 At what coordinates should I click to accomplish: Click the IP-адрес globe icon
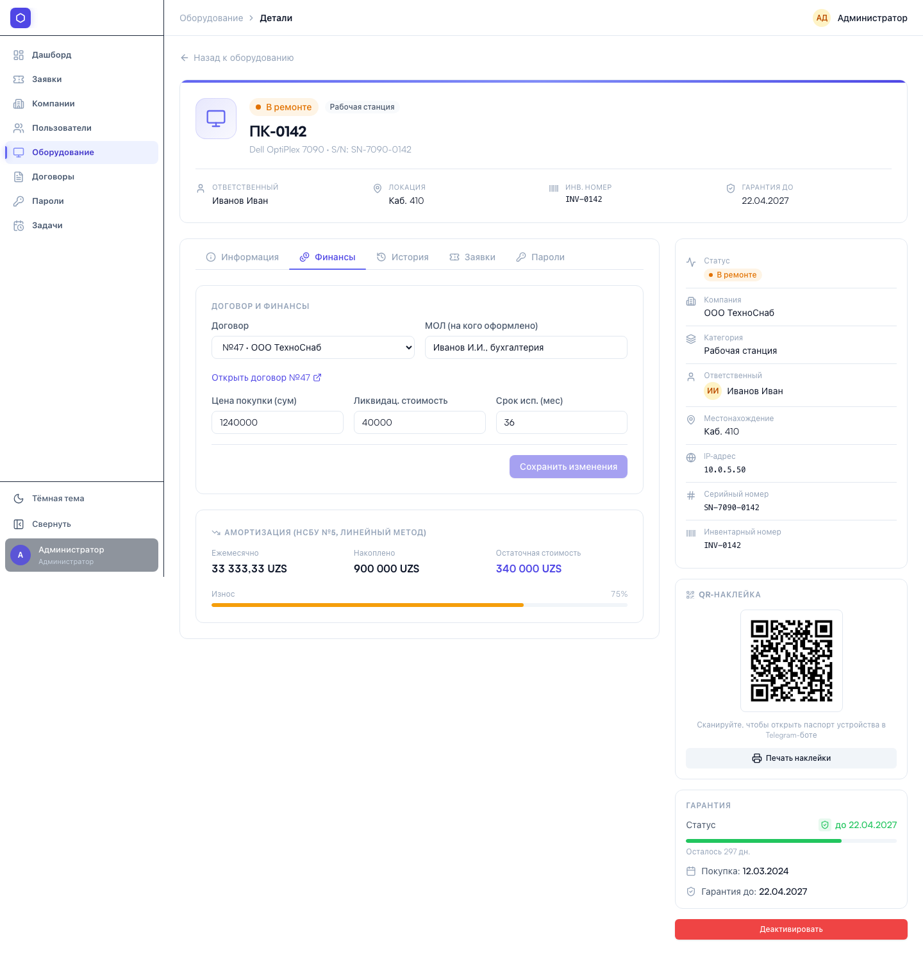(x=691, y=458)
